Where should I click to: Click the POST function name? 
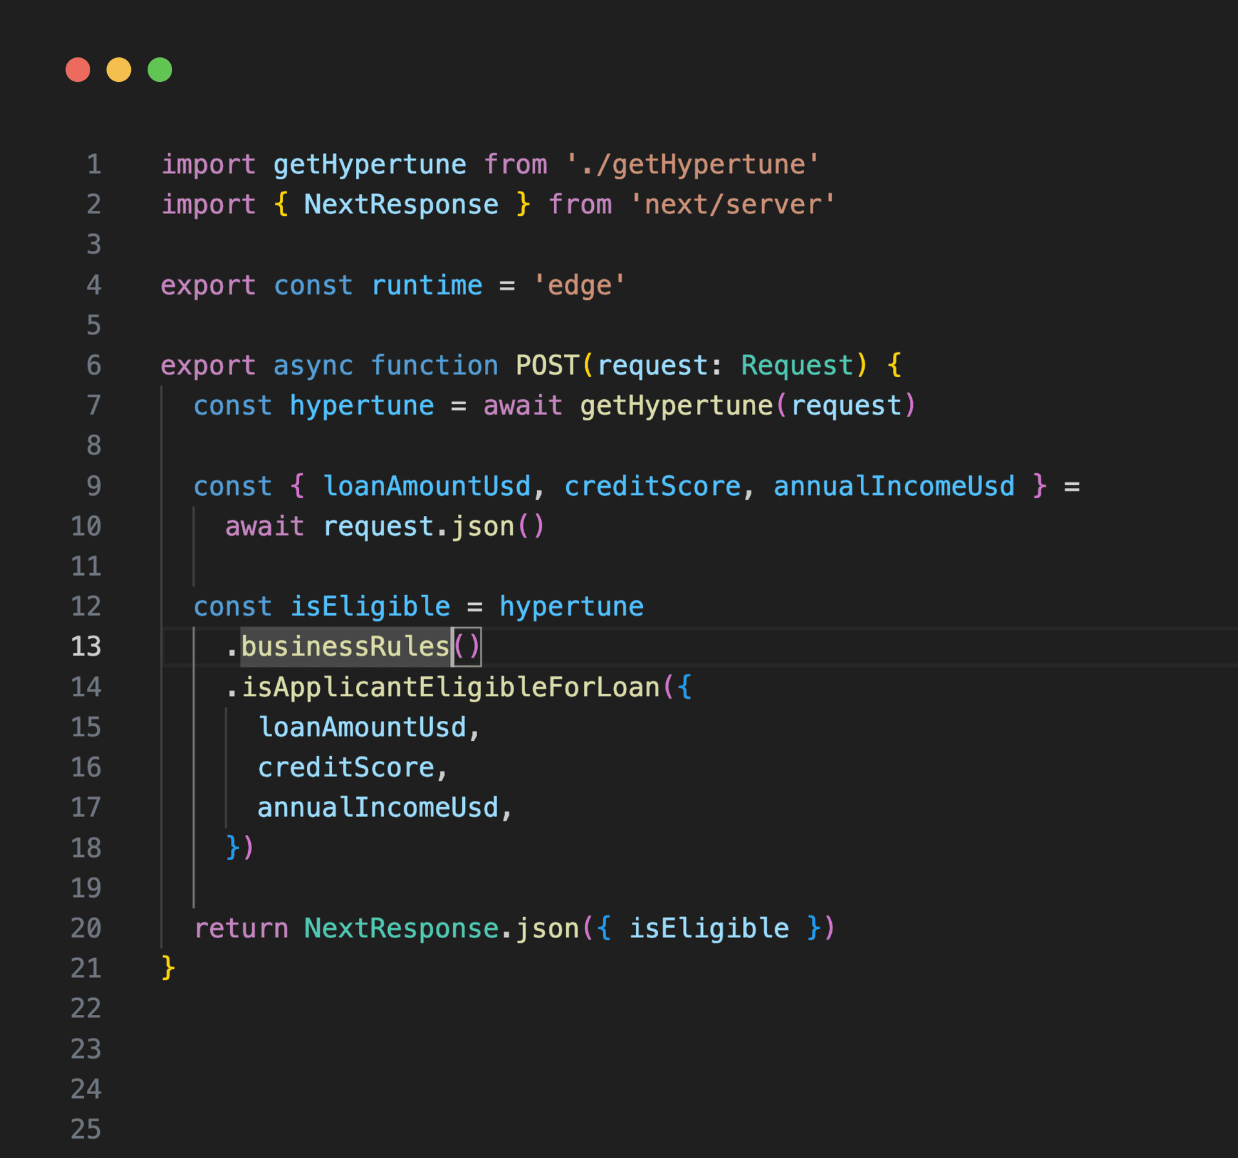click(x=547, y=366)
